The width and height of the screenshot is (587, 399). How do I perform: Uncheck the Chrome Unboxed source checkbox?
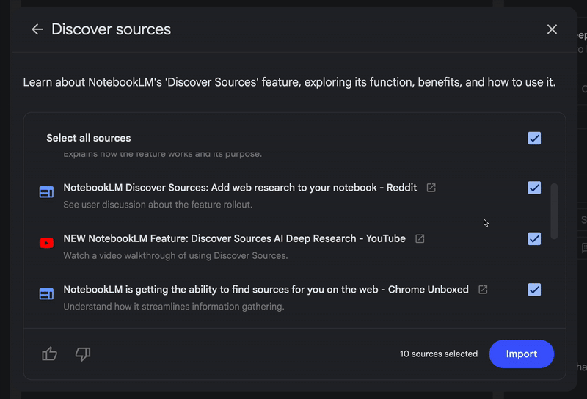[534, 289]
